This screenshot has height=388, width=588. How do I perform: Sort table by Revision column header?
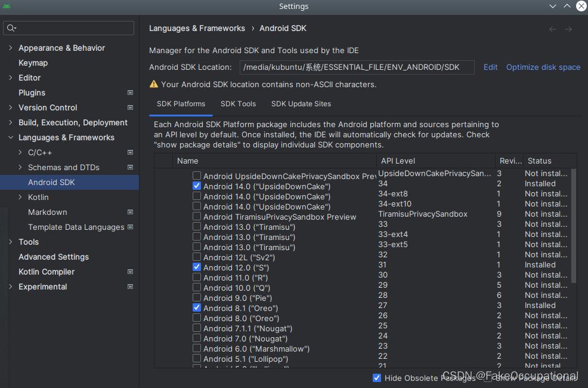pyautogui.click(x=509, y=161)
